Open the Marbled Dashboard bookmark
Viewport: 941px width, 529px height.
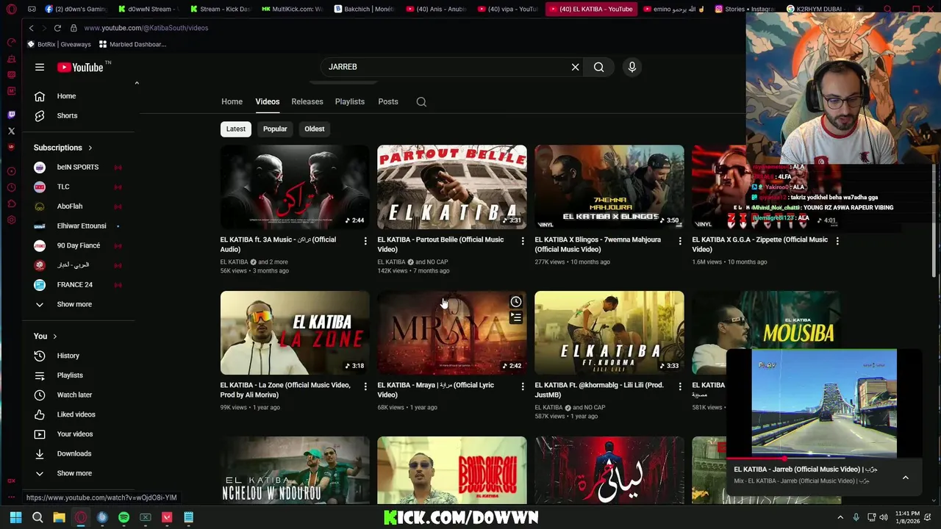pos(133,44)
